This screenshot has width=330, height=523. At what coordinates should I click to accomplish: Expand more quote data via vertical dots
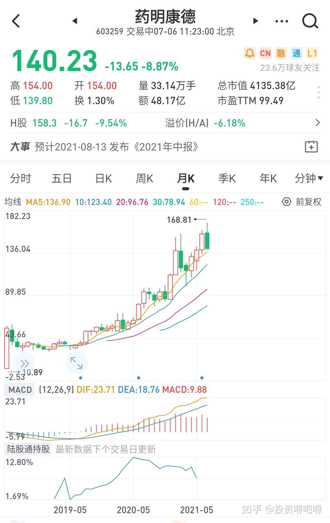(318, 93)
